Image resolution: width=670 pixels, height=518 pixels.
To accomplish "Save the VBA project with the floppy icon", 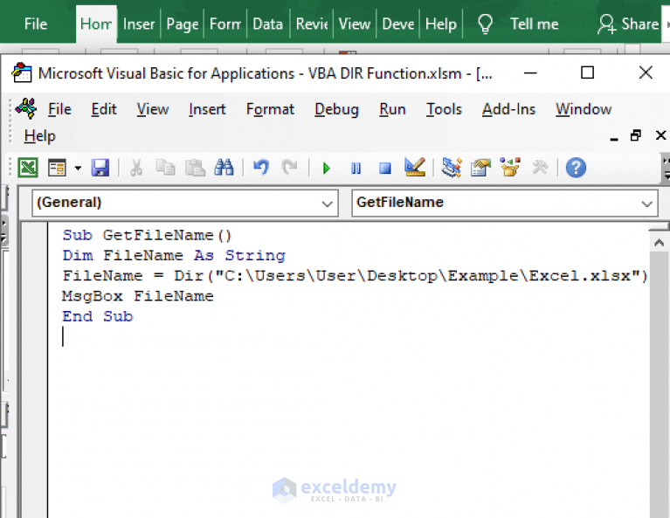I will tap(100, 168).
